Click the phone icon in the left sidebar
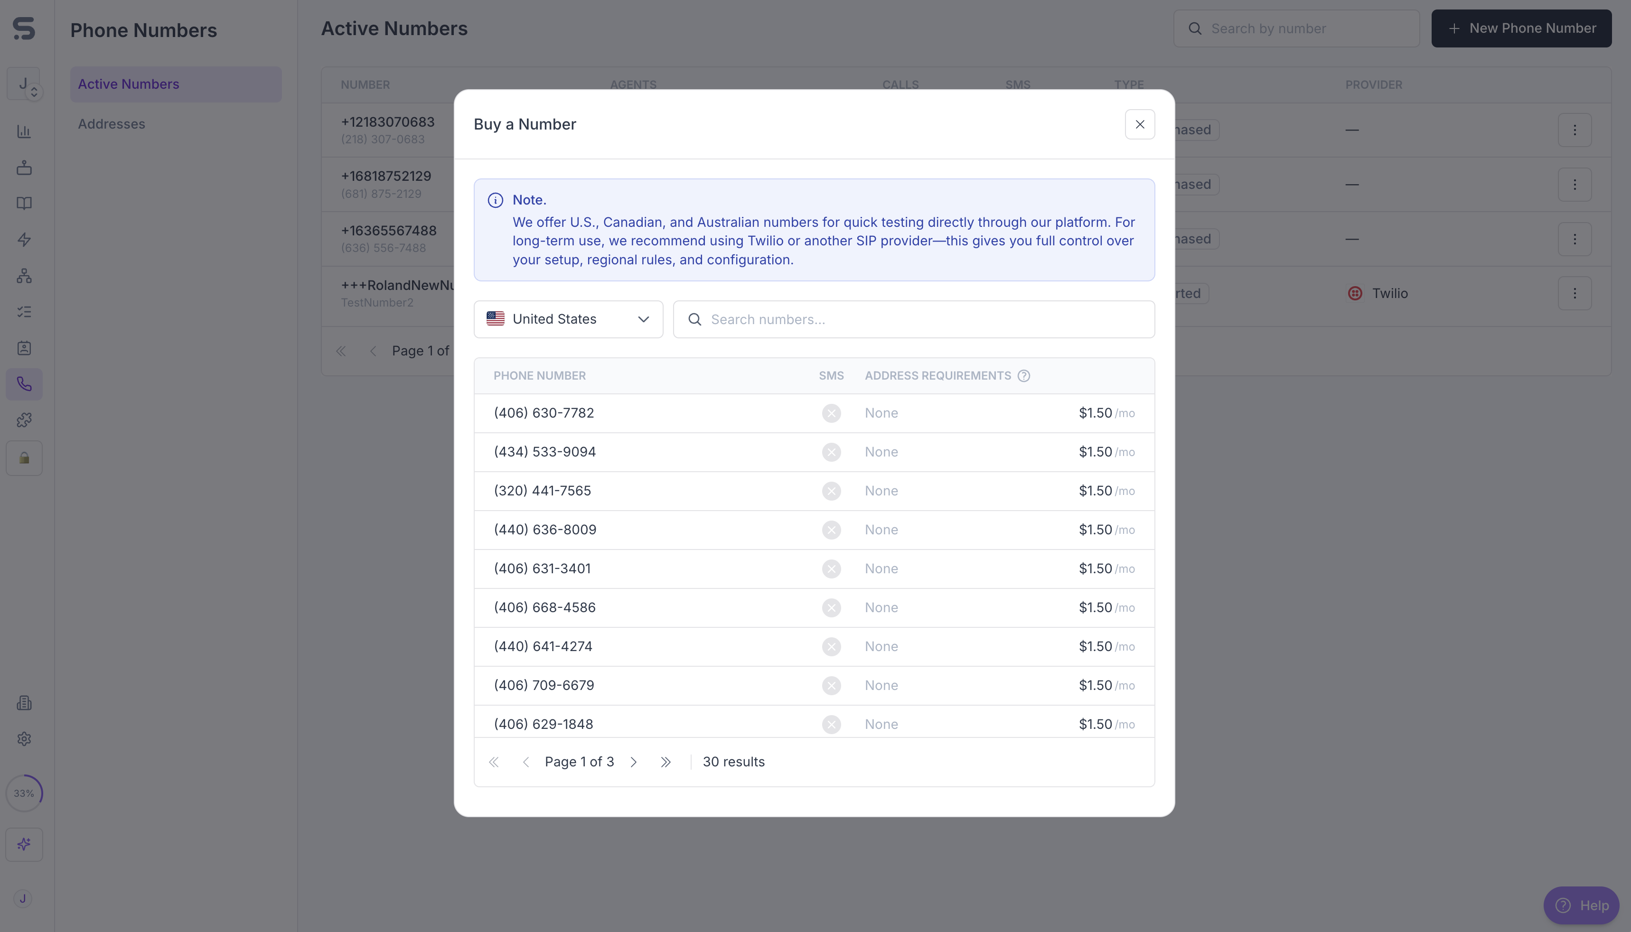 24,384
